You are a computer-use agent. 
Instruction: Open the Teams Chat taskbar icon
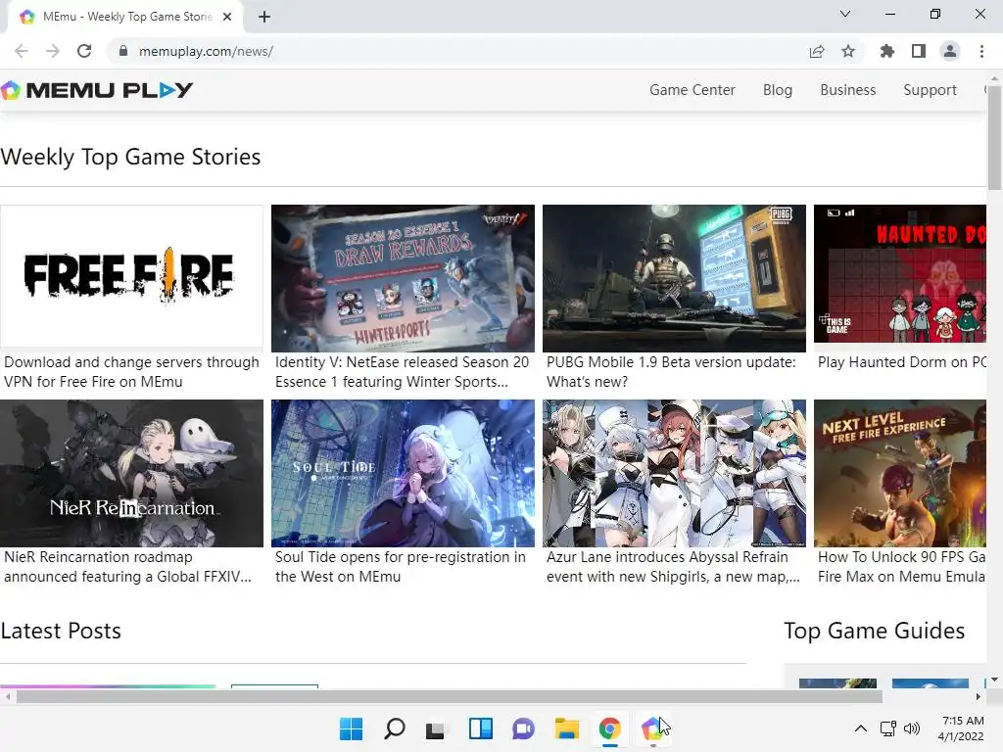(523, 728)
